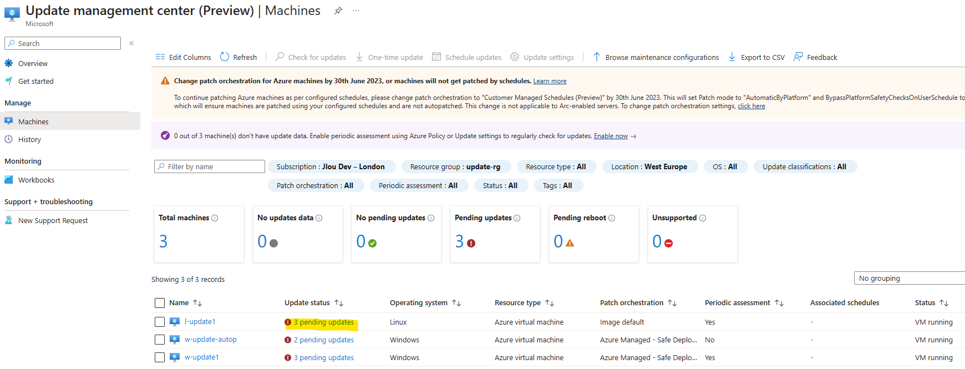Sort by Resource type column arrows
965x369 pixels.
(550, 303)
